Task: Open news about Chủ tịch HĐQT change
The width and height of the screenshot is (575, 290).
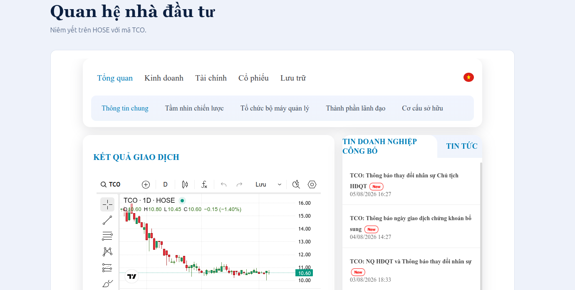Action: pos(404,181)
